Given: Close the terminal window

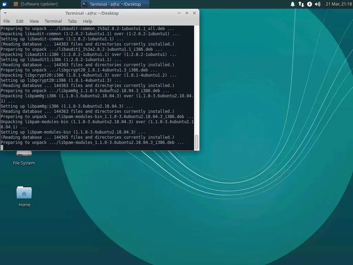Looking at the screenshot, I should point(194,13).
